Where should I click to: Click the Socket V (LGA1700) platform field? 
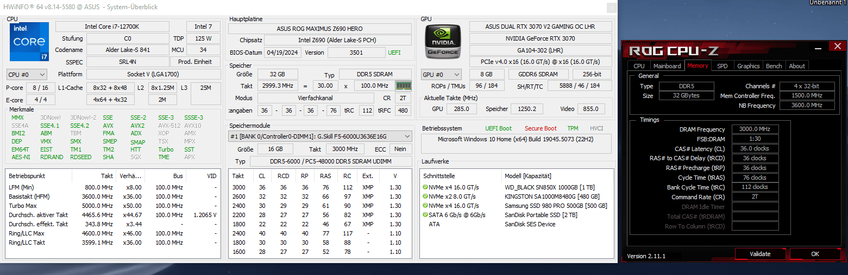tap(153, 74)
